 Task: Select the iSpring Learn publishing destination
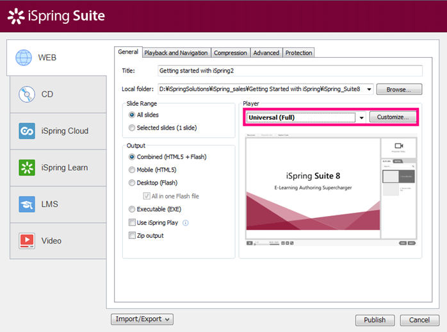click(58, 168)
